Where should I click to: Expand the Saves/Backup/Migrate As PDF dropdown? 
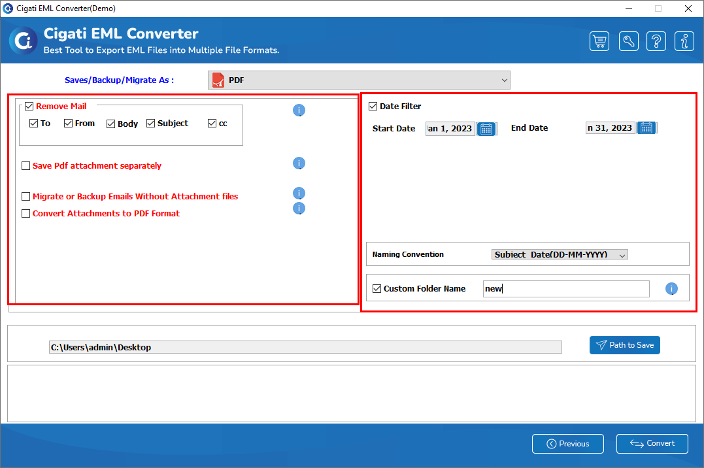[359, 80]
